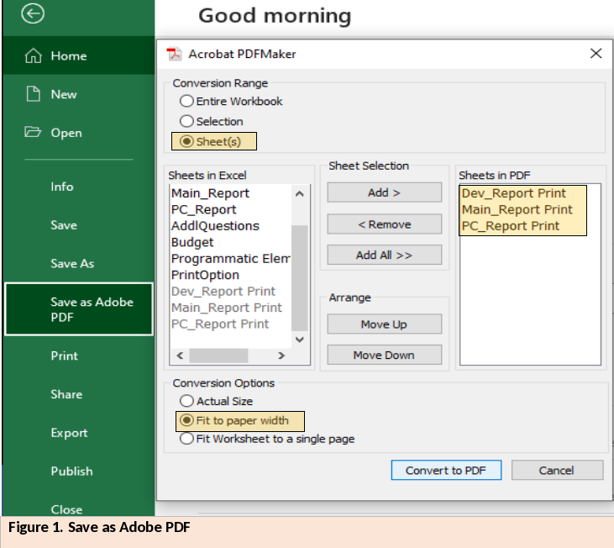614x548 pixels.
Task: Select the Entire Workbook radio option
Action: pyautogui.click(x=187, y=101)
